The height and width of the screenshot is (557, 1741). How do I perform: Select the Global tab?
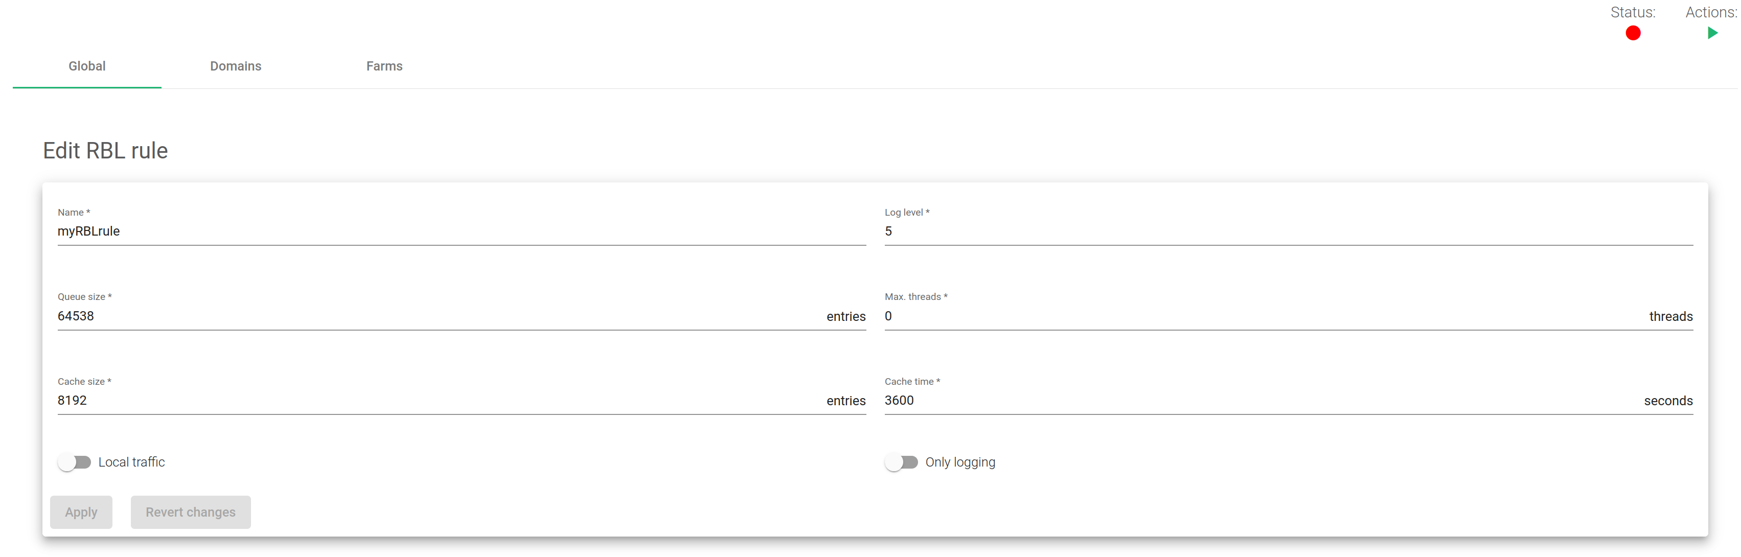pyautogui.click(x=86, y=66)
